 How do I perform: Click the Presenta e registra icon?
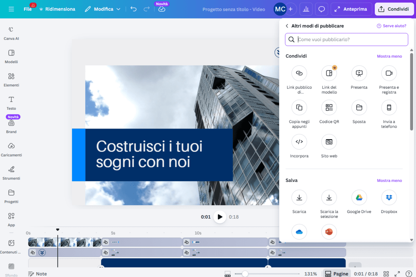tap(389, 74)
